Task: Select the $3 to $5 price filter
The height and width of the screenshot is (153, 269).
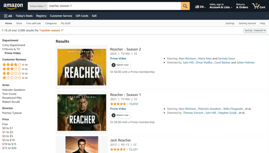Action: click(x=8, y=136)
